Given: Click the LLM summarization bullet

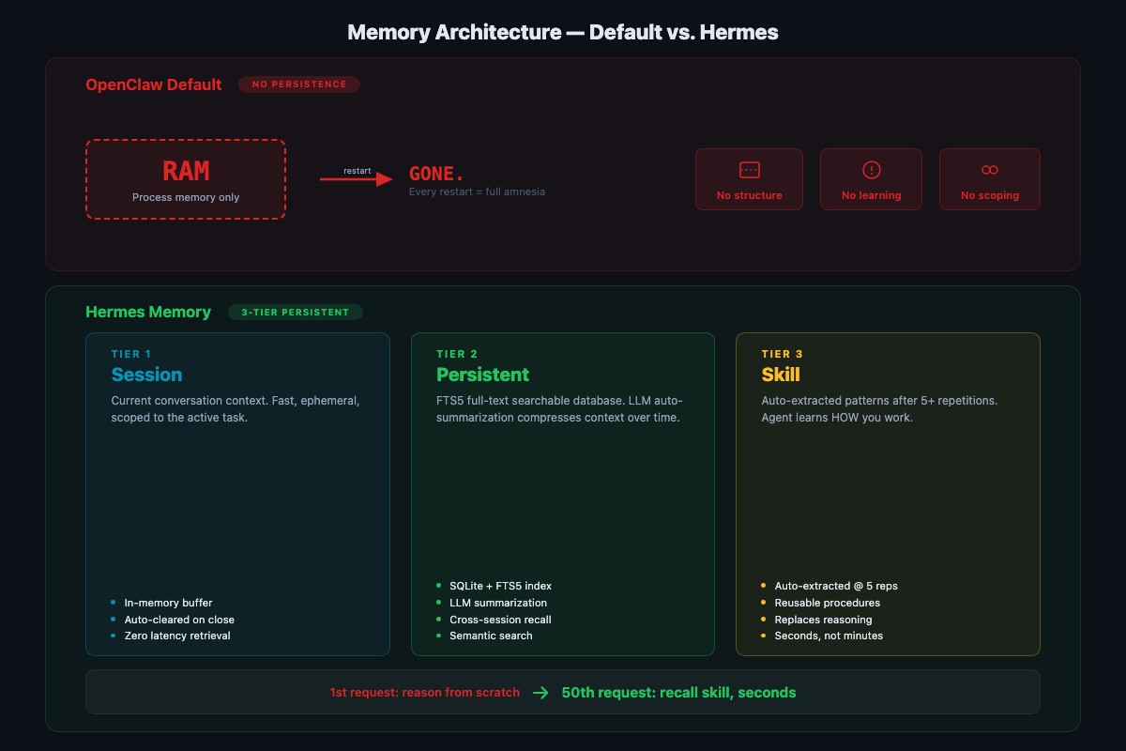Looking at the screenshot, I should pyautogui.click(x=491, y=603).
